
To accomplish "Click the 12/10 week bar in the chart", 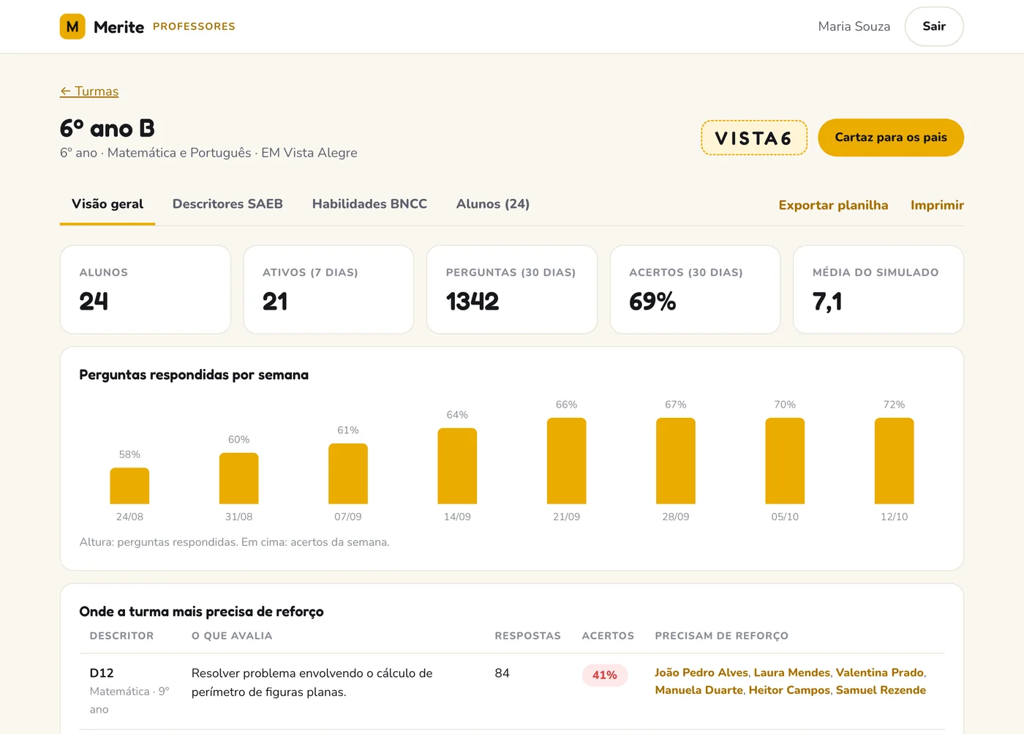I will pyautogui.click(x=894, y=461).
